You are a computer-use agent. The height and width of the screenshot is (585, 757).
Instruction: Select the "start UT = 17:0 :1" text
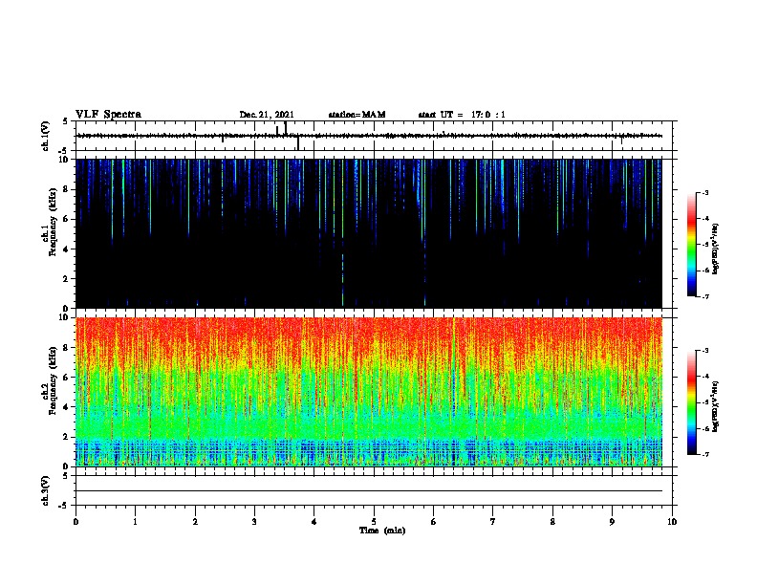coord(461,115)
